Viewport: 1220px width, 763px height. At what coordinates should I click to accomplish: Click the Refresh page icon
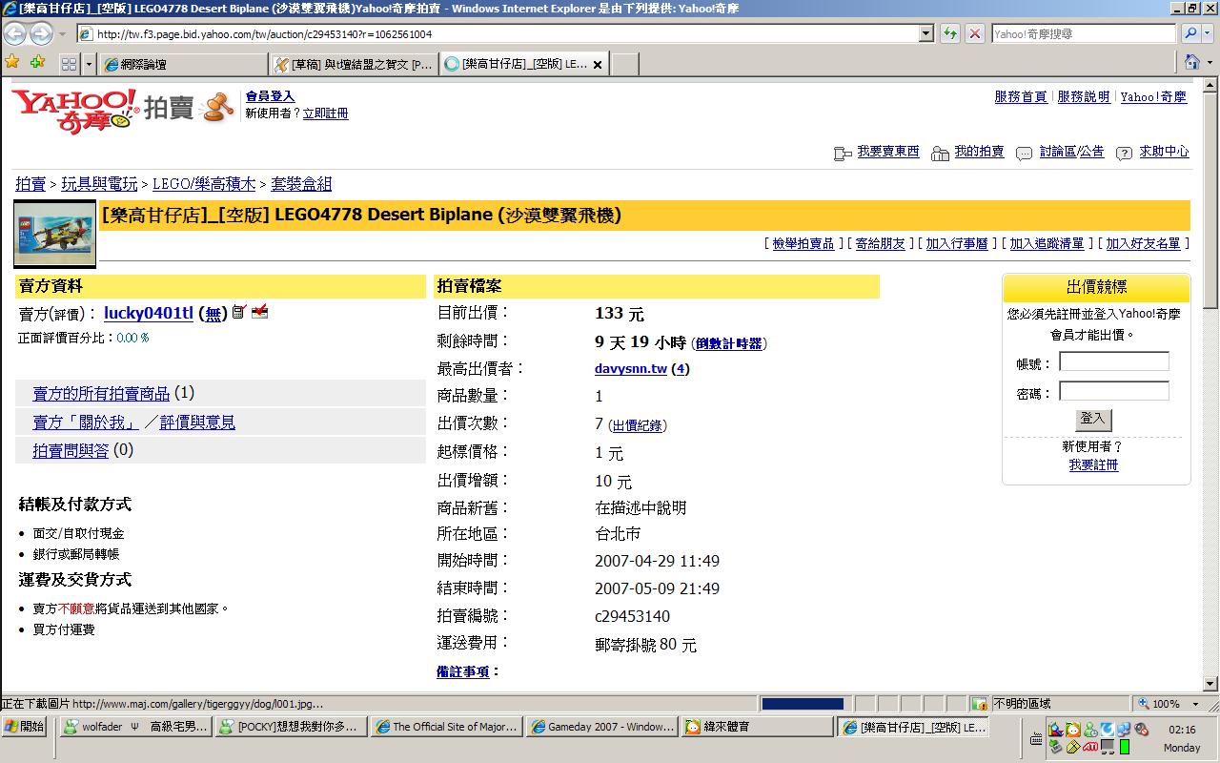[x=950, y=33]
